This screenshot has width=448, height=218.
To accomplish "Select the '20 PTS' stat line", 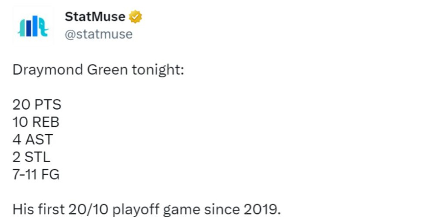I will (x=37, y=105).
